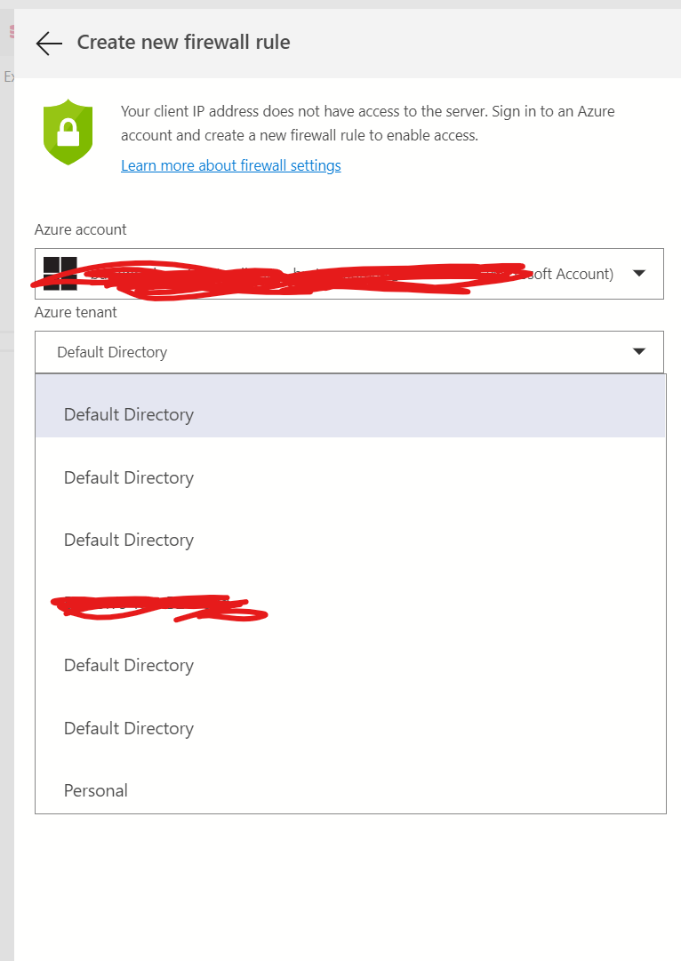This screenshot has width=681, height=961.
Task: Select the highlighted first Default Directory option
Action: click(128, 414)
